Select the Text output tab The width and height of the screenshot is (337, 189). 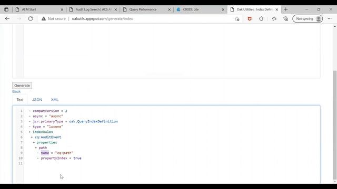tap(20, 100)
